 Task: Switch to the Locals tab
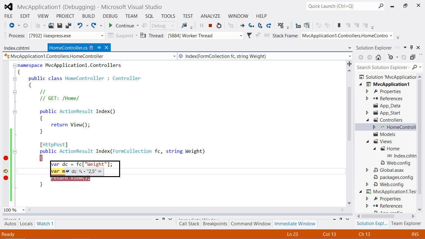[26, 223]
